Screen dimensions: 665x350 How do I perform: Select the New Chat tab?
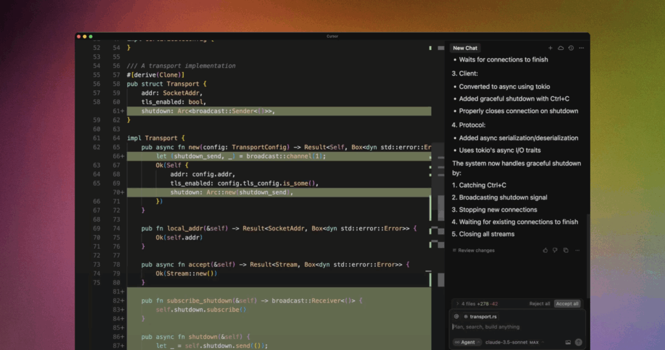pyautogui.click(x=465, y=48)
